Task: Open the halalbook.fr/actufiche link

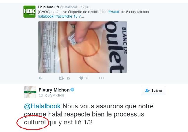Action: click(x=61, y=16)
